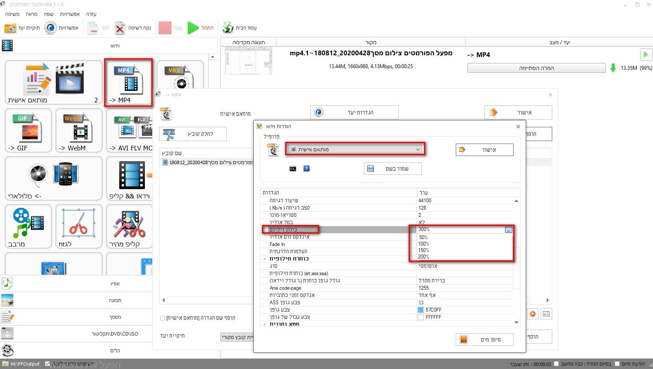Open the task (משימה) menu
This screenshot has width=653, height=369.
(12, 14)
